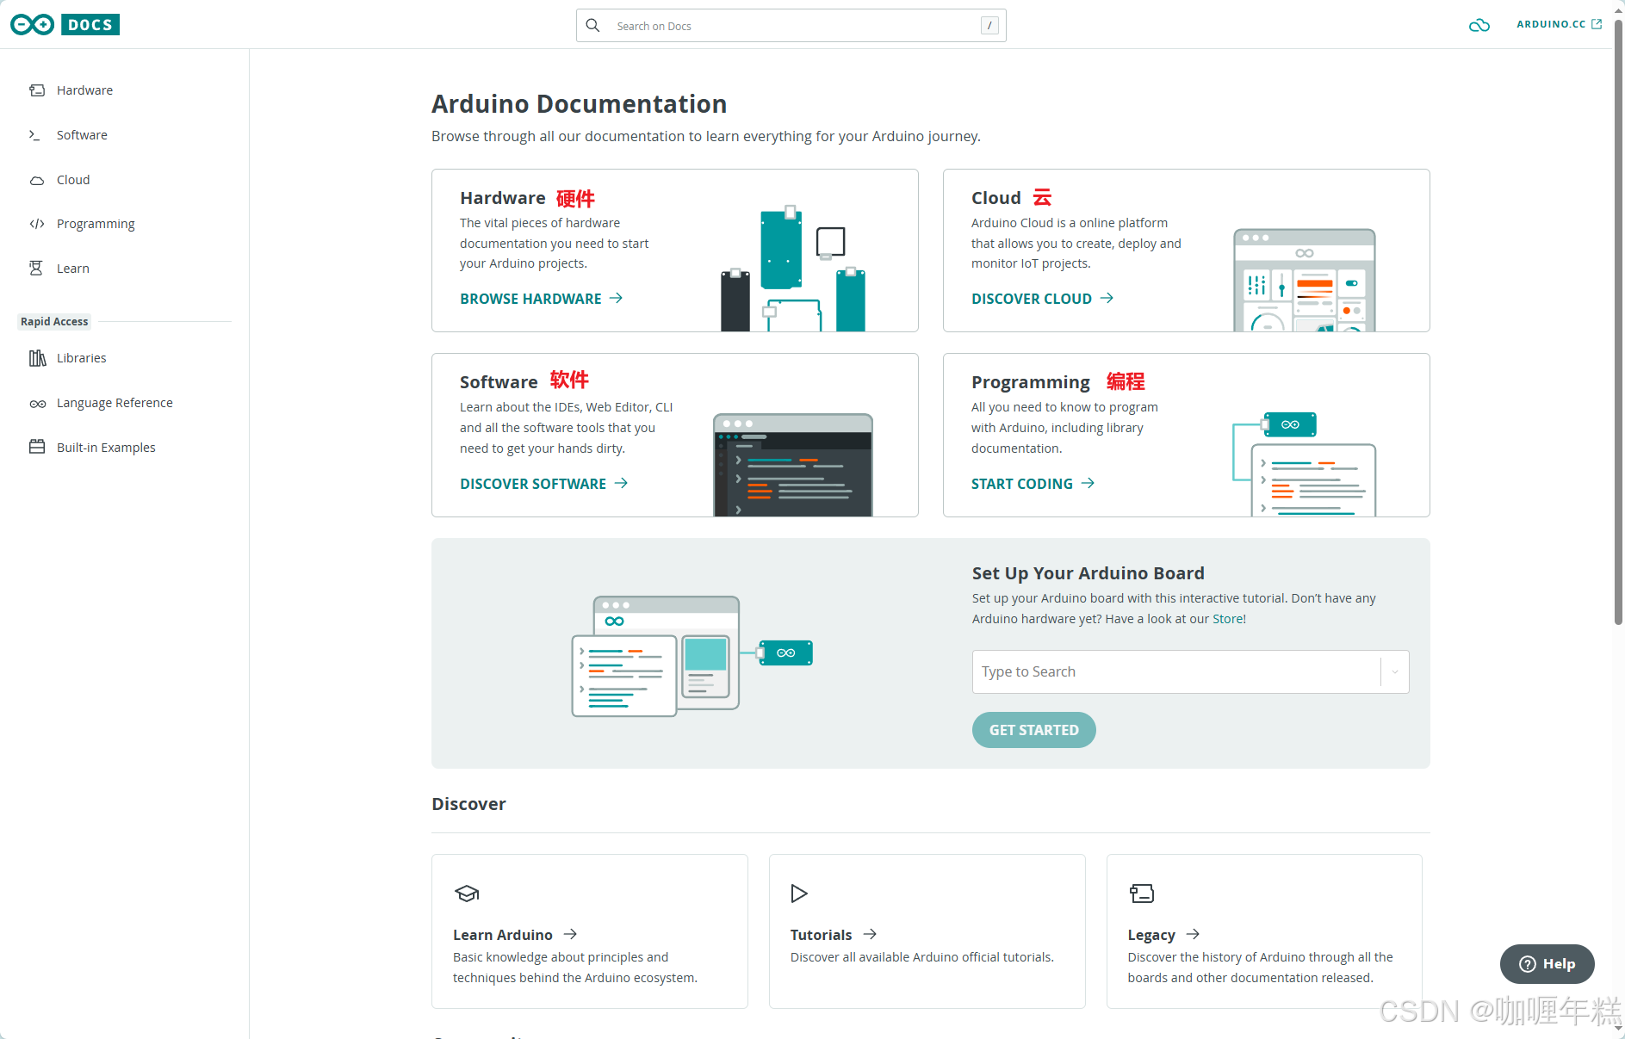Viewport: 1625px width, 1039px height.
Task: Click the Built-in Examples icon
Action: (37, 447)
